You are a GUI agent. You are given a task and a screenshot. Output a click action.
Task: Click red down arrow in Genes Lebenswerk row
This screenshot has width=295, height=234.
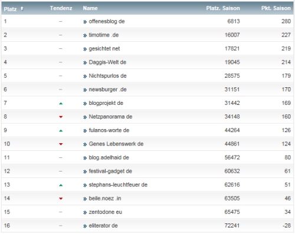[61, 144]
